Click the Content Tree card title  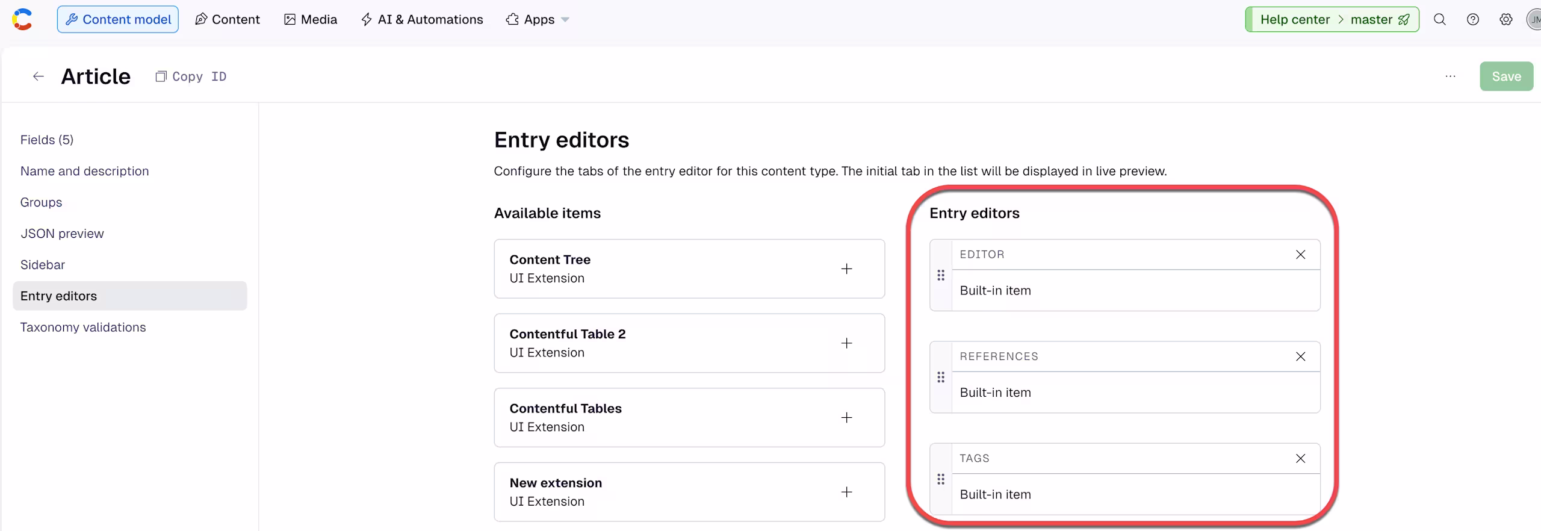pos(550,259)
